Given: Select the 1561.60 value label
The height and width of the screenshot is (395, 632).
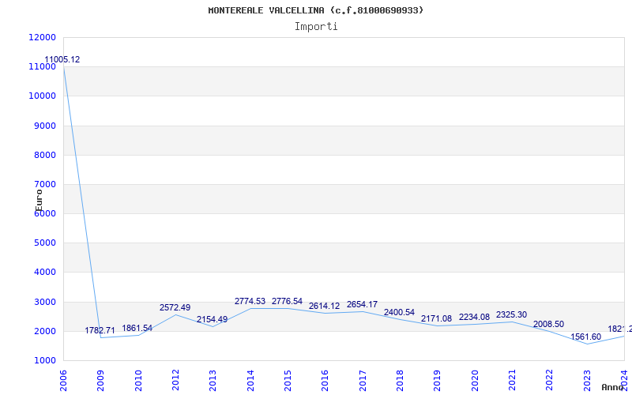Looking at the screenshot, I should coord(586,337).
